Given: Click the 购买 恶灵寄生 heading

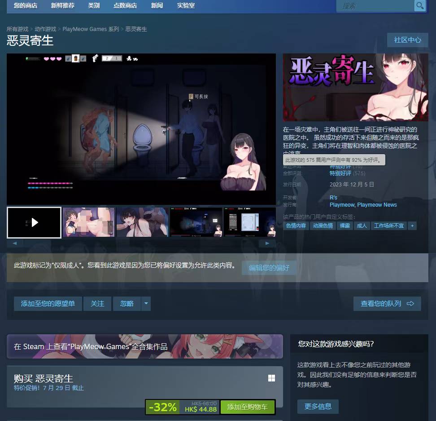Looking at the screenshot, I should (44, 379).
